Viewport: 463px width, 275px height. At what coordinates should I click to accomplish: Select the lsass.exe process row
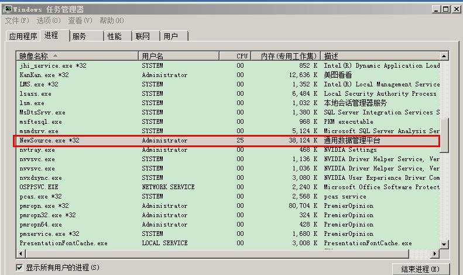click(x=228, y=93)
